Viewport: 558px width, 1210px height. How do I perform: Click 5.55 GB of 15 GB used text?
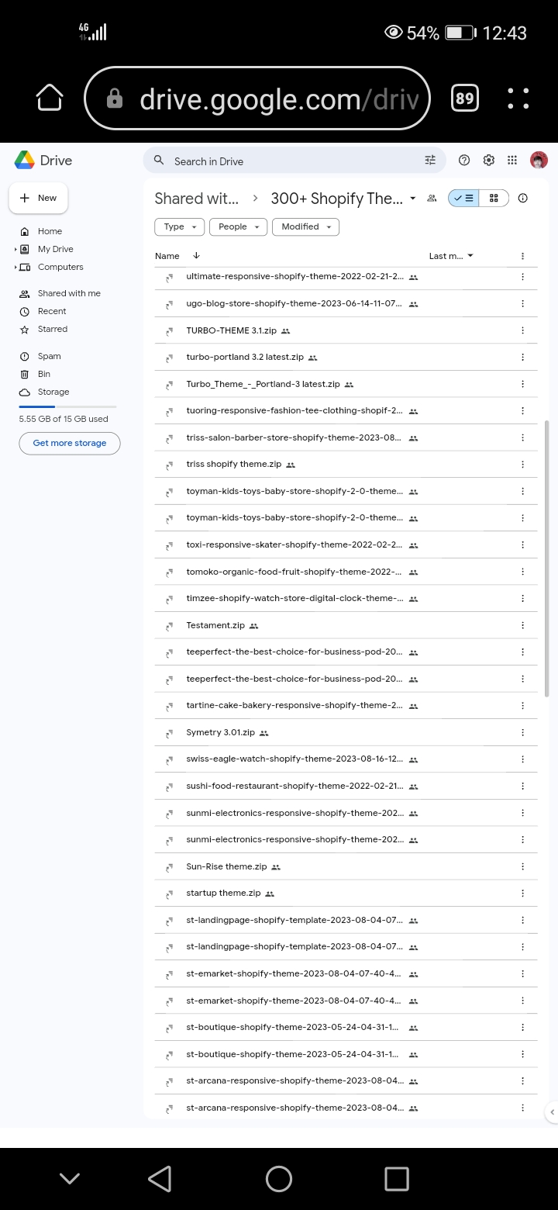tap(64, 419)
